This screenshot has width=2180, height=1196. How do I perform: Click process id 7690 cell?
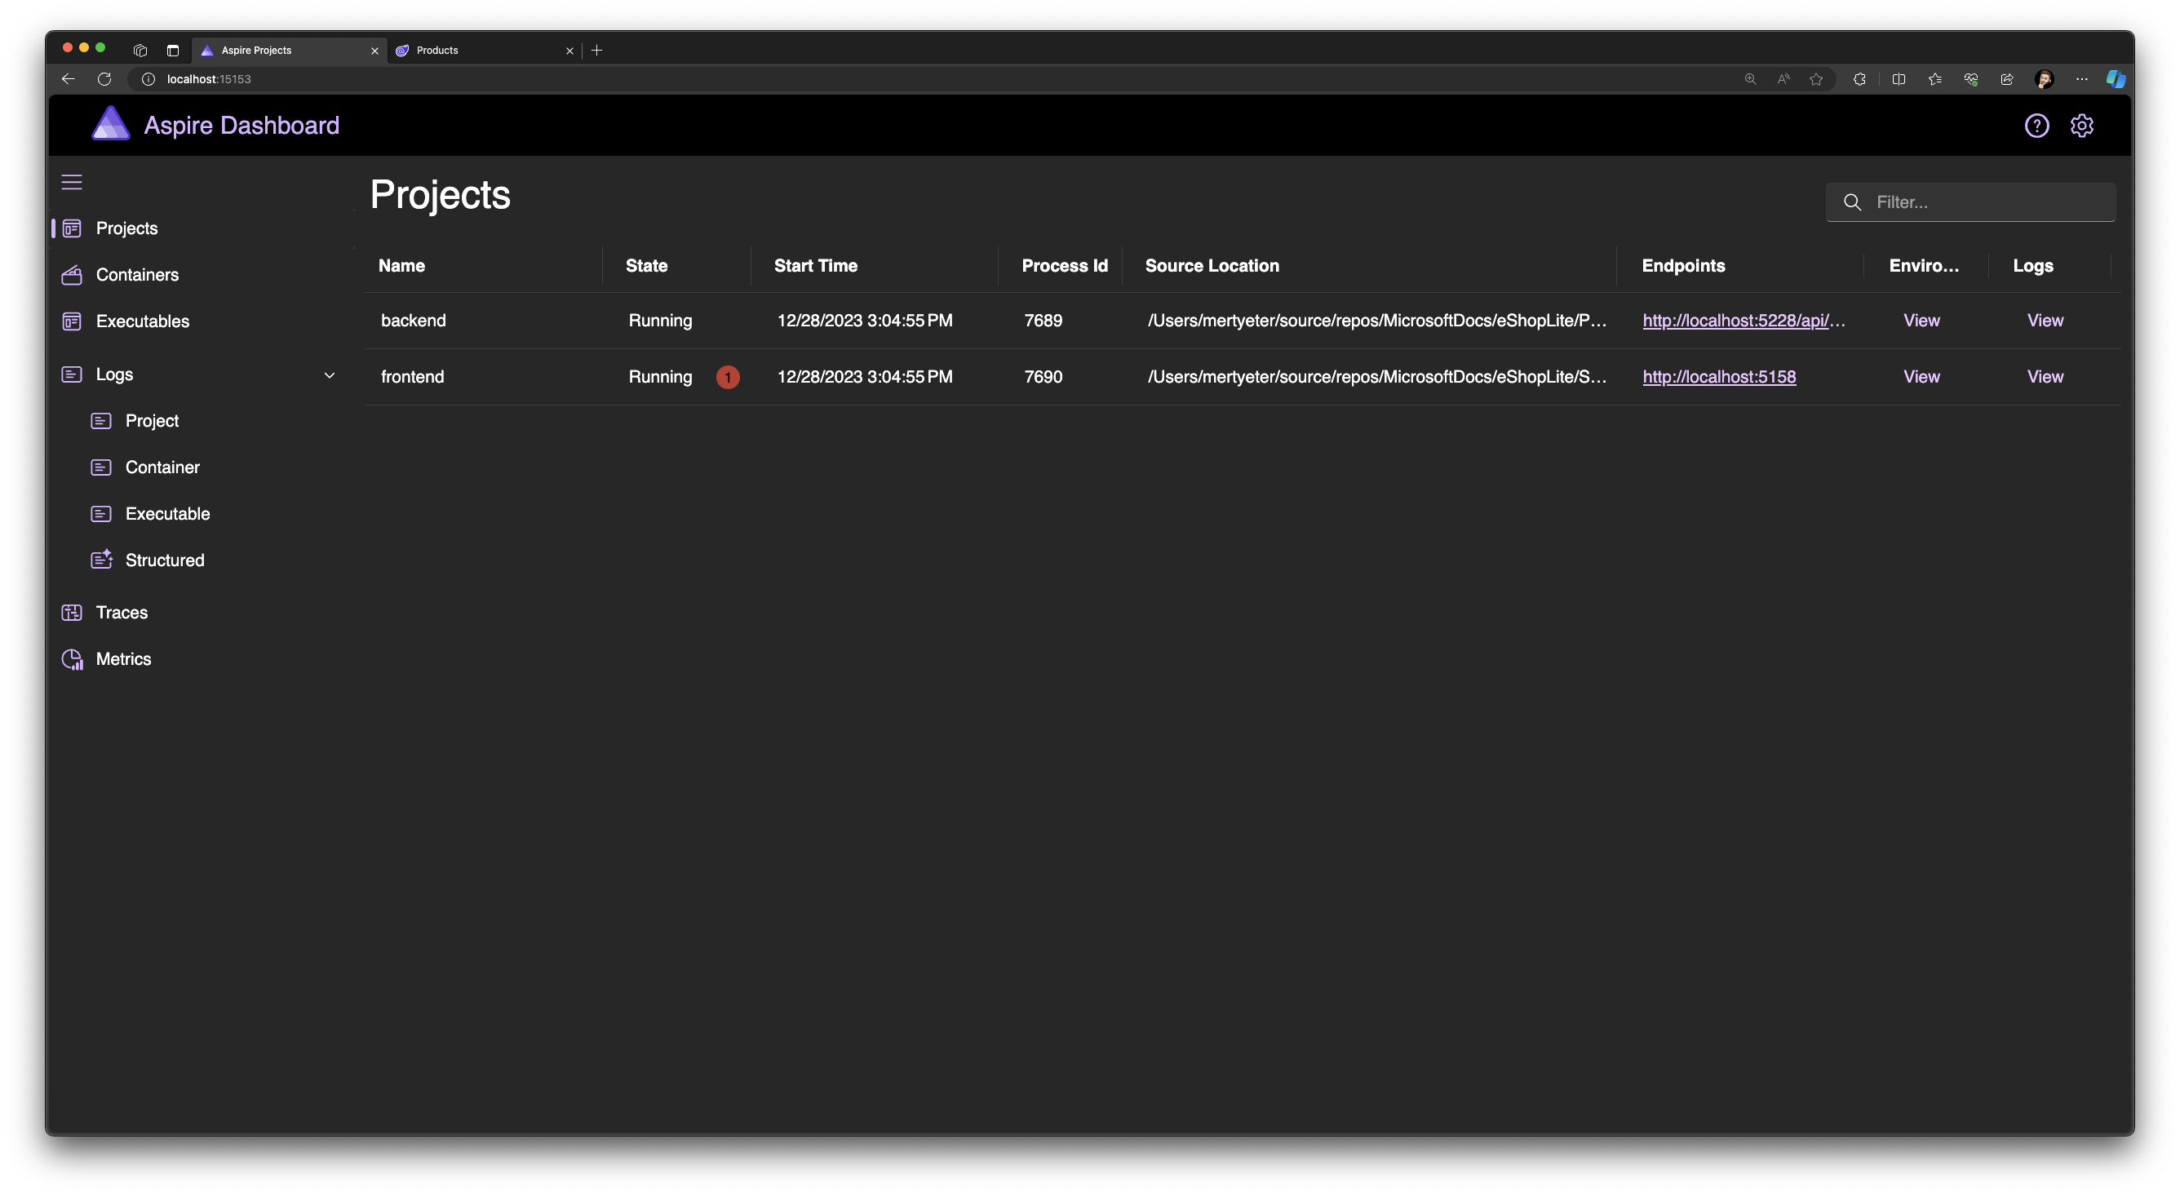tap(1043, 377)
